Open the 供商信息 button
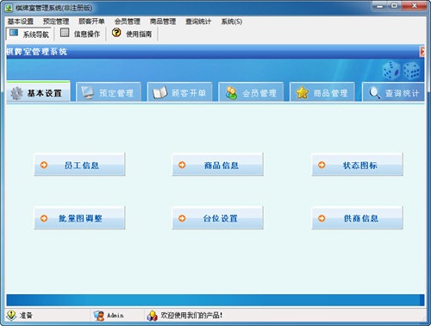431x326 pixels. coord(358,218)
